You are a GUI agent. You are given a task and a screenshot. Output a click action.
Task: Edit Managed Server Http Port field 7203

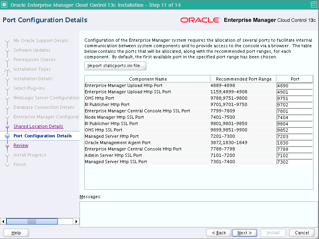pos(295,137)
